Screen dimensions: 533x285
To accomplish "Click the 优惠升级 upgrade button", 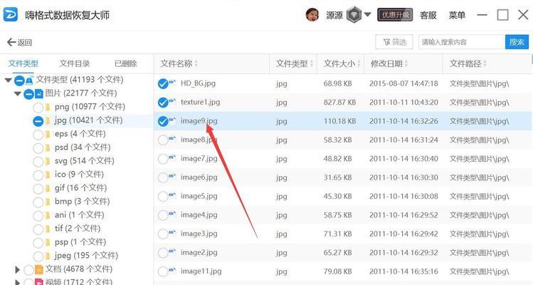I will click(395, 15).
